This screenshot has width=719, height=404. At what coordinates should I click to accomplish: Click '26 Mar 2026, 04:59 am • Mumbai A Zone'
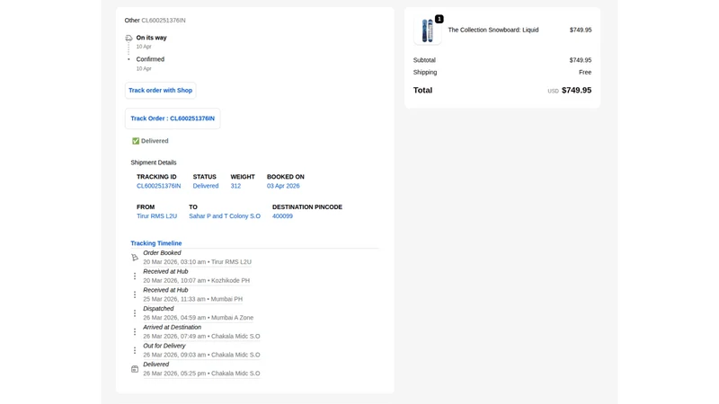(x=198, y=318)
